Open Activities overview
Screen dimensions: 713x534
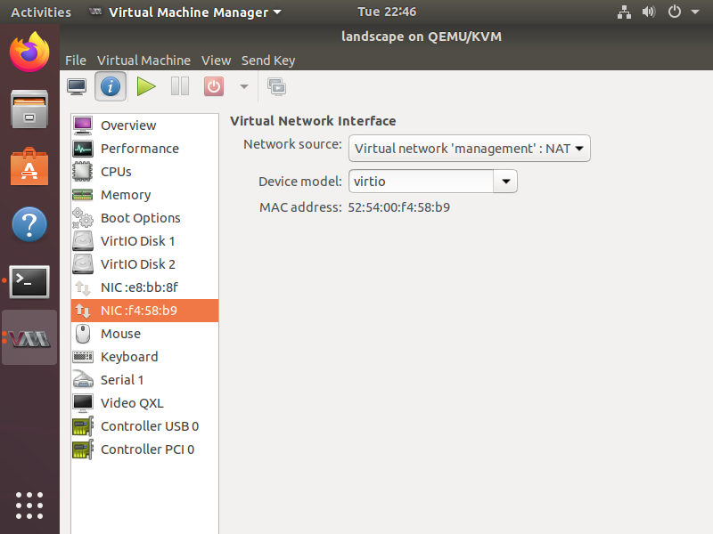(x=41, y=12)
